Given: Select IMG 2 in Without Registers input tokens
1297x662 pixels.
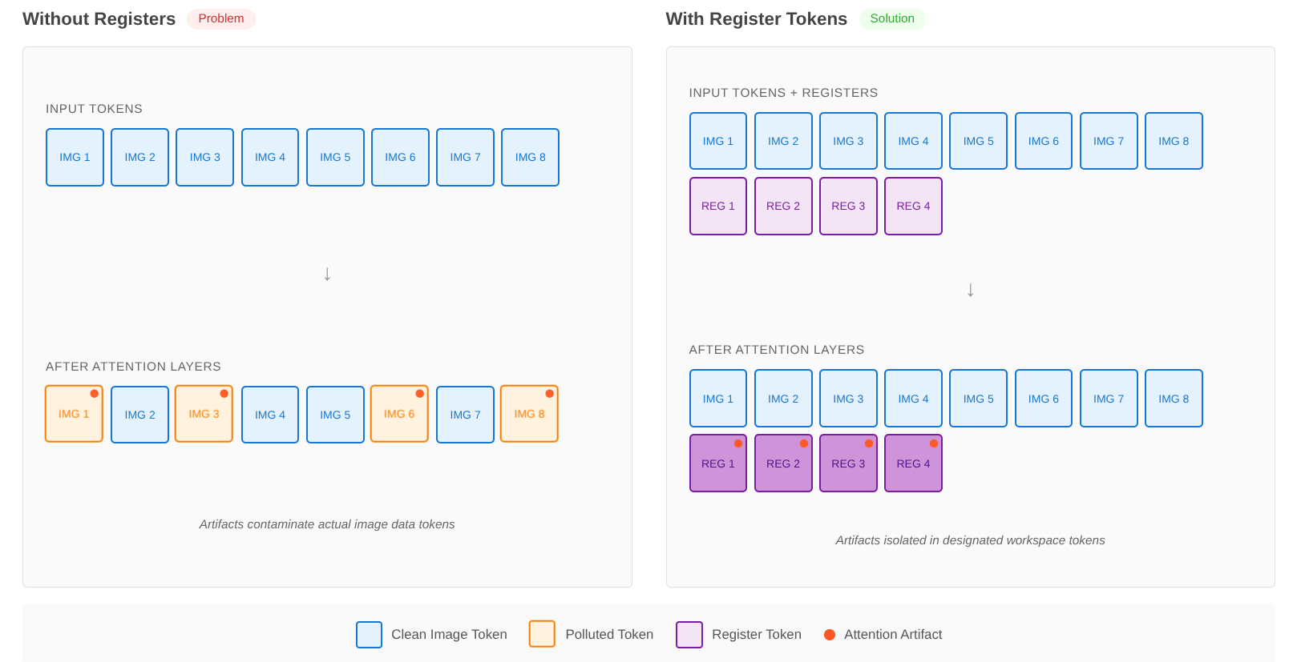Looking at the screenshot, I should (139, 158).
